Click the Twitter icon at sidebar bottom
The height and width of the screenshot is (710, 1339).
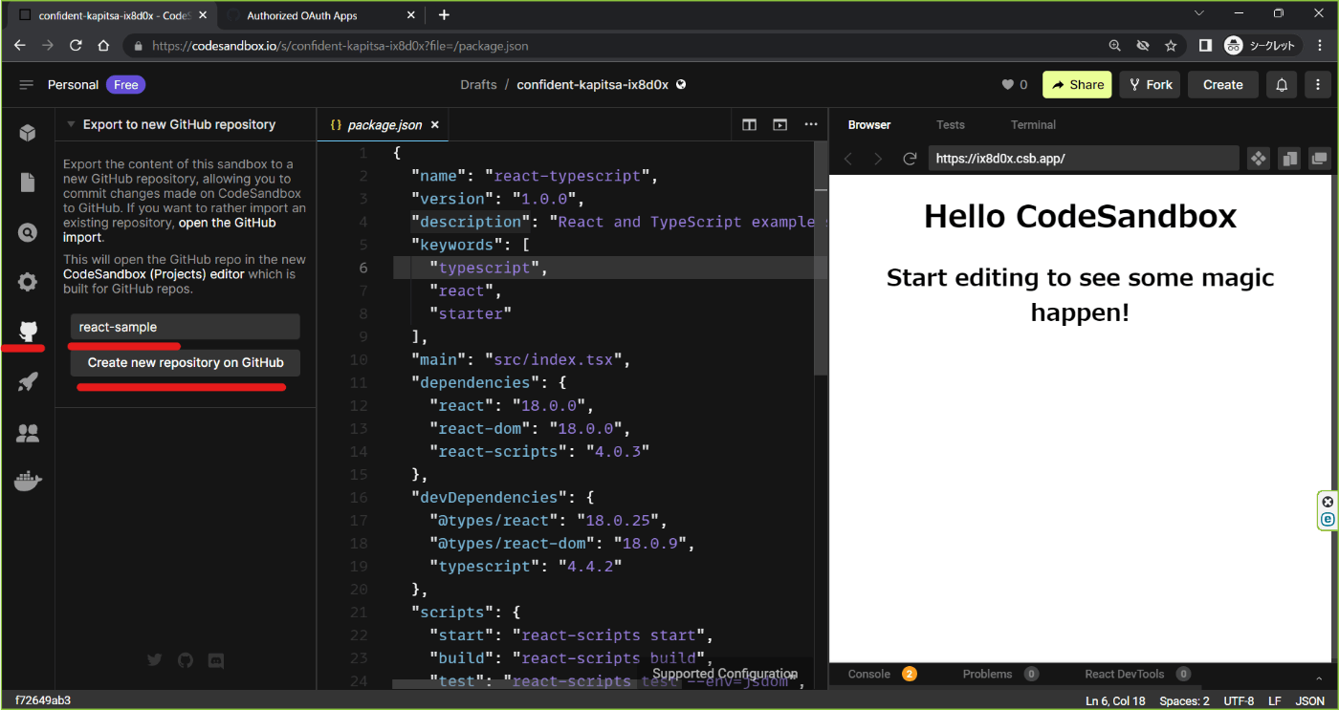pyautogui.click(x=155, y=660)
